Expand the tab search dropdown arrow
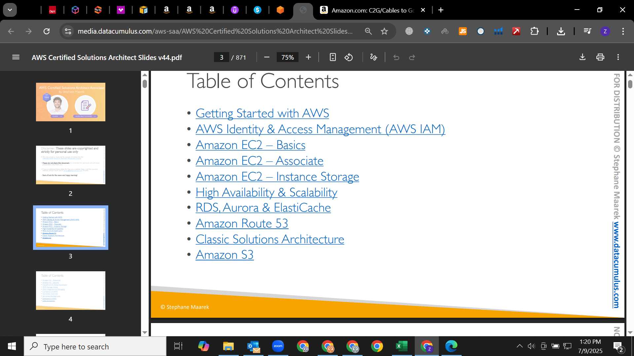 [x=10, y=10]
